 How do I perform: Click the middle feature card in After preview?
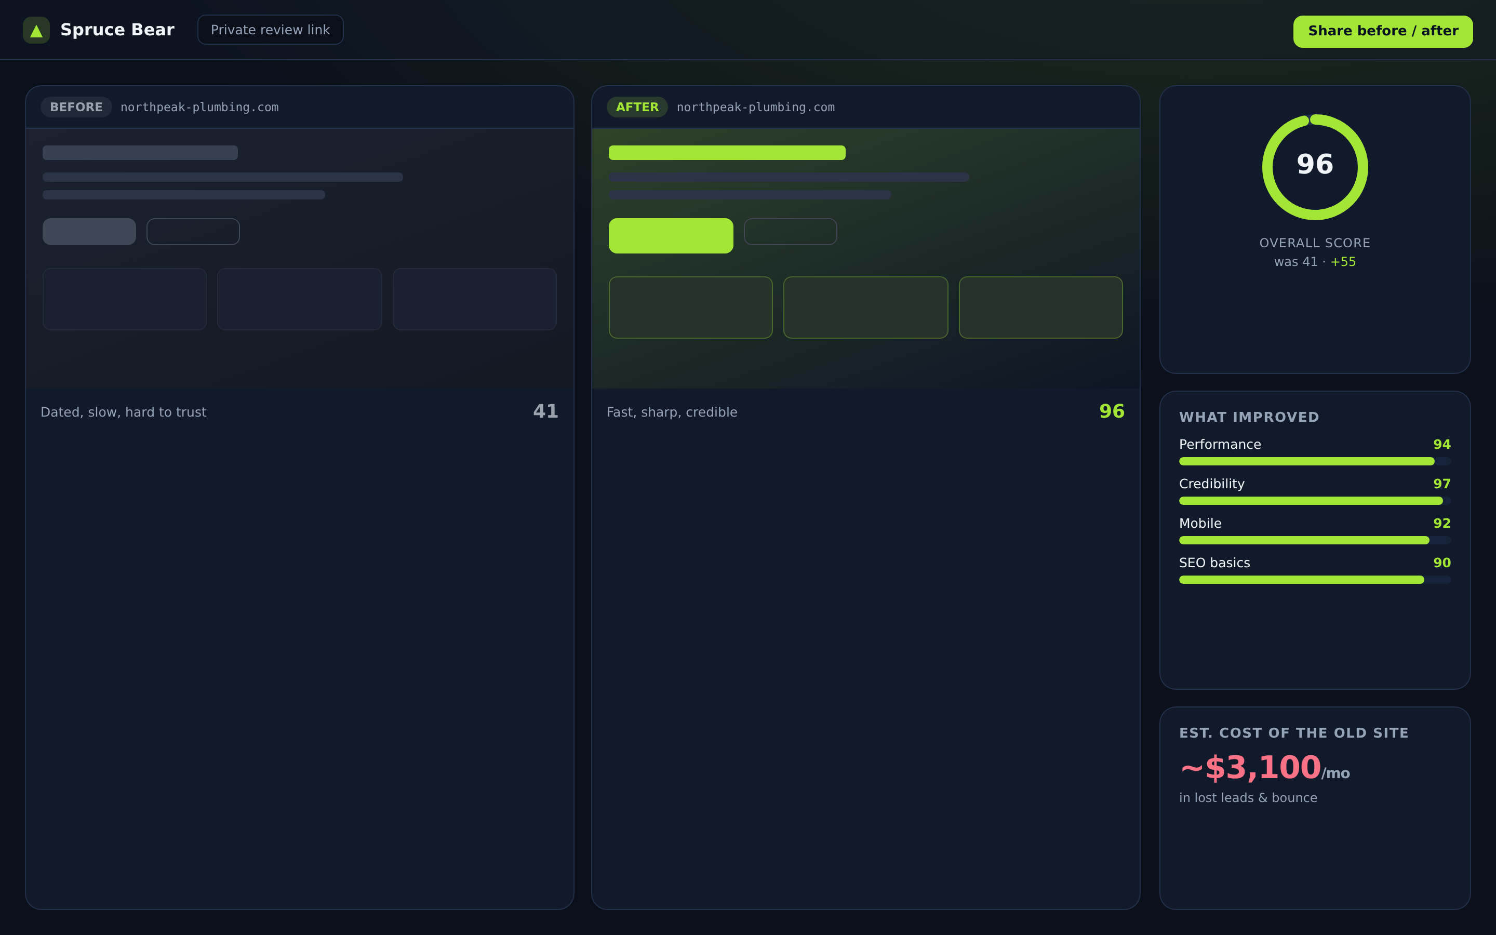[x=865, y=308]
